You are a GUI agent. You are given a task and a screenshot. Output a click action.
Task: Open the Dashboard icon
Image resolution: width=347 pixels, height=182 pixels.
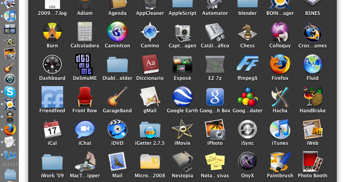pyautogui.click(x=52, y=64)
